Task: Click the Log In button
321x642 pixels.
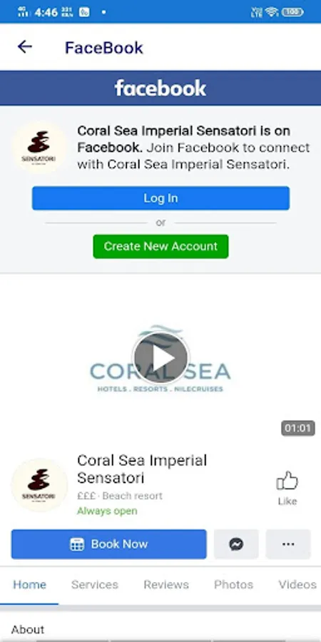Action: click(160, 198)
